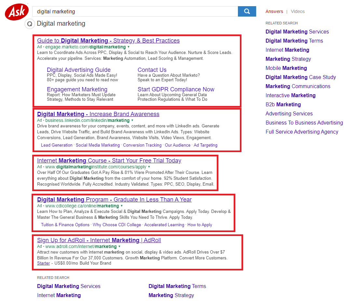Click the Q icon beside Digital marketing heading
The height and width of the screenshot is (301, 344).
(x=29, y=23)
